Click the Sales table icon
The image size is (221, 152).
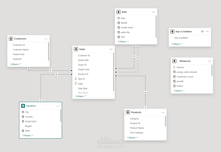76,49
